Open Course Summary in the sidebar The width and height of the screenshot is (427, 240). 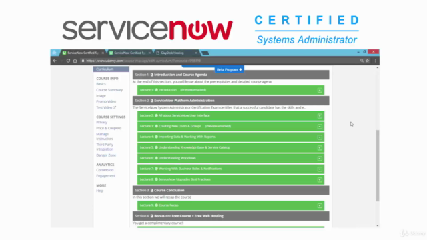point(109,90)
